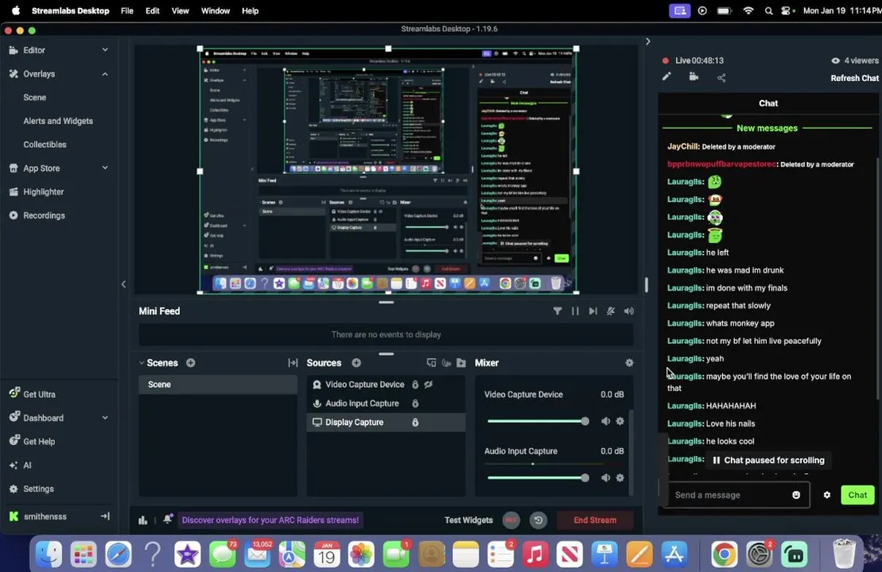Mute Video Capture Device in the Mixer
This screenshot has height=572, width=882.
pos(605,421)
